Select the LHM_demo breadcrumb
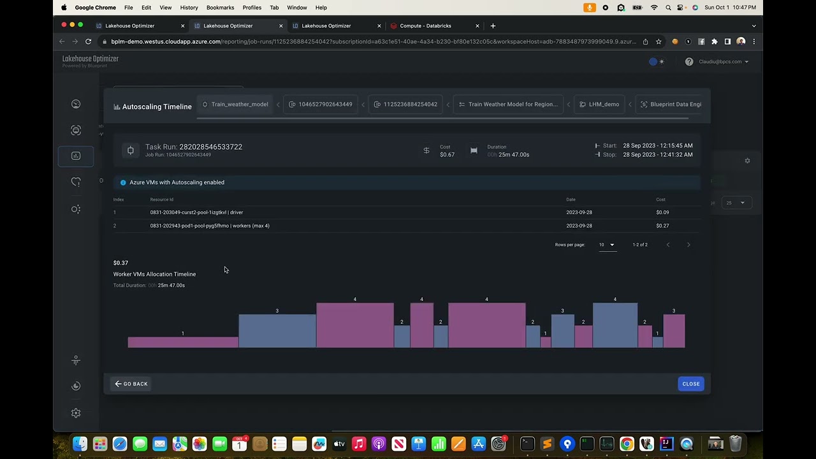The width and height of the screenshot is (816, 459). point(599,105)
